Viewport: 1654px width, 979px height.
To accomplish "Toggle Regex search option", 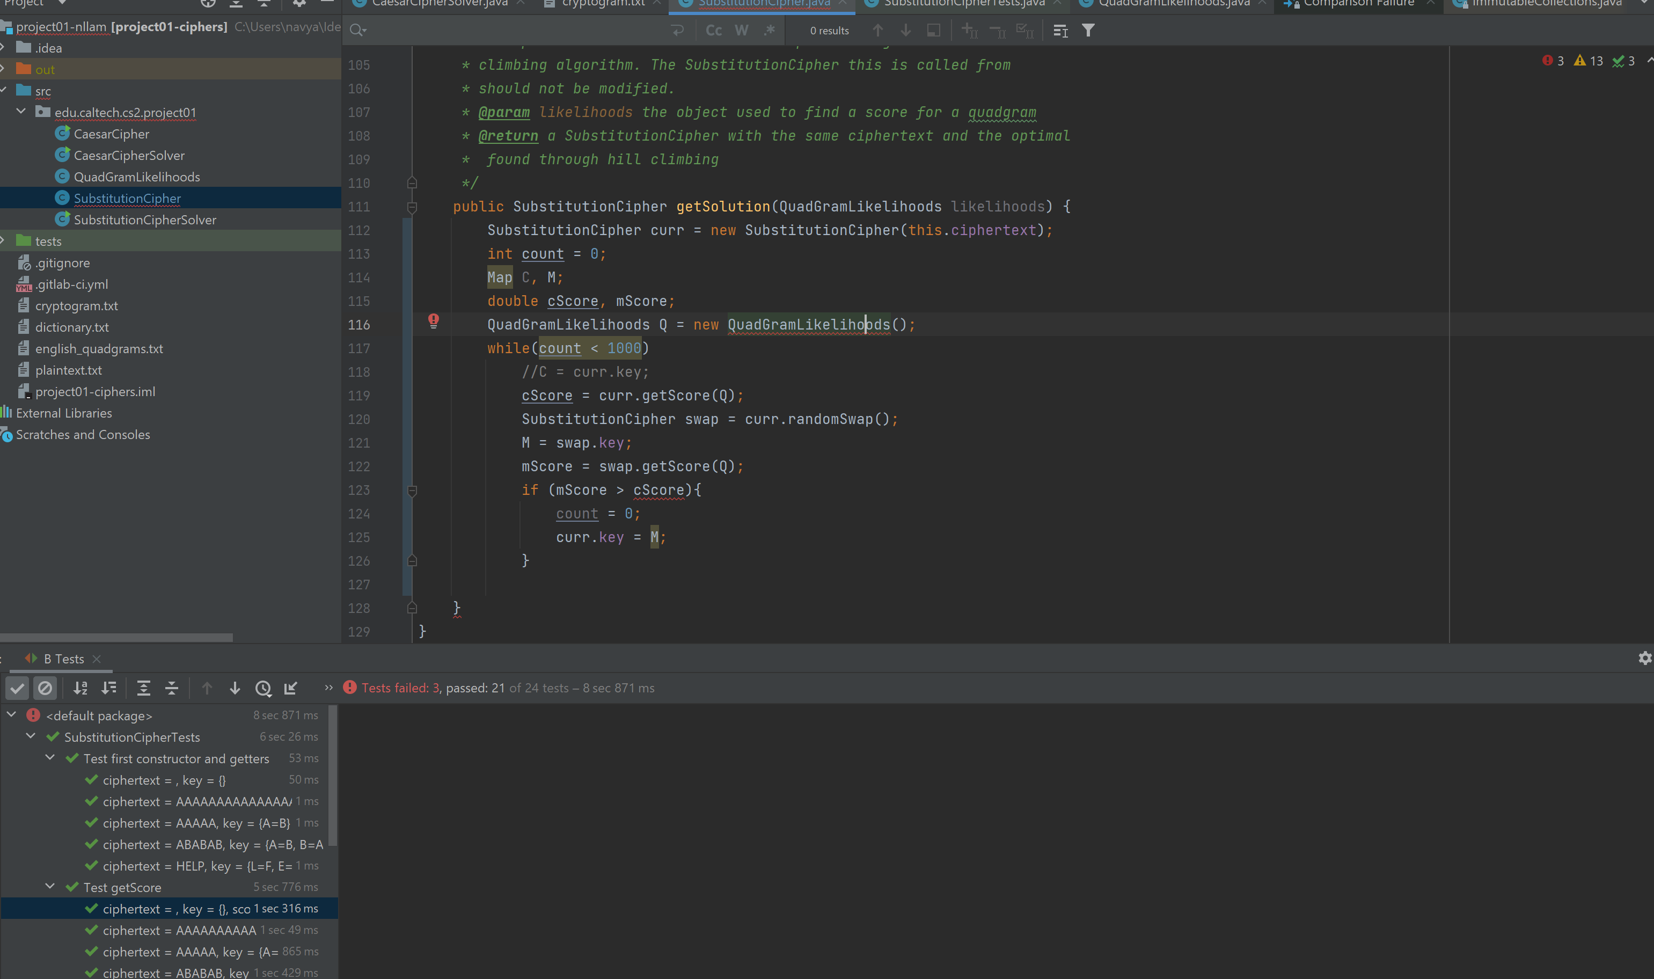I will (x=769, y=31).
